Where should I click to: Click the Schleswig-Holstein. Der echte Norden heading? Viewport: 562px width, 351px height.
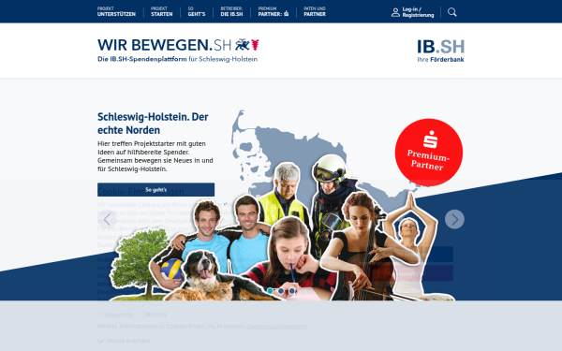pyautogui.click(x=153, y=124)
